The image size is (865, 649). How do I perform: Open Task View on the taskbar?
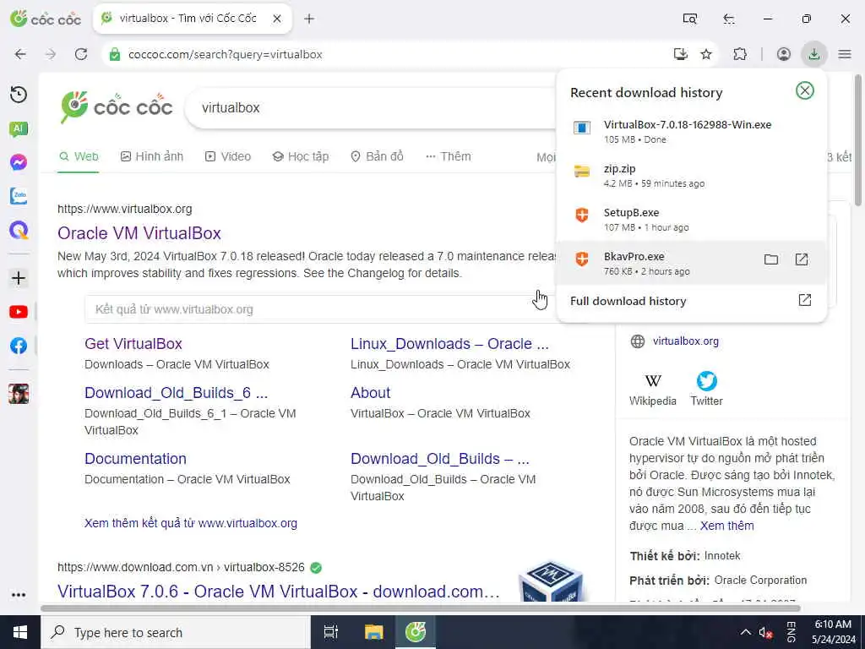pyautogui.click(x=331, y=632)
